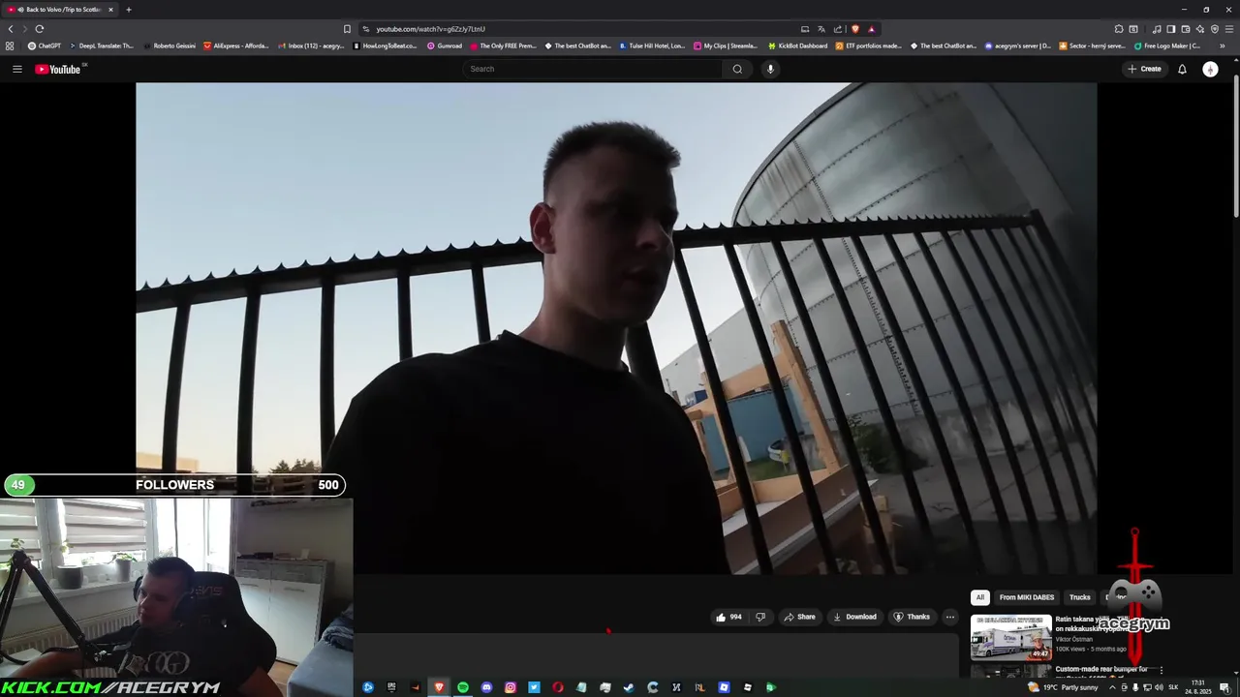Share this YouTube video
This screenshot has height=697, width=1240.
[800, 617]
